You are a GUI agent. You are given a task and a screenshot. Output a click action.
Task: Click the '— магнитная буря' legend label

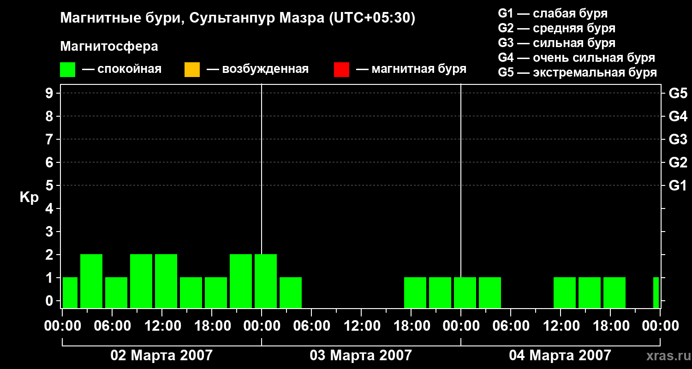411,70
